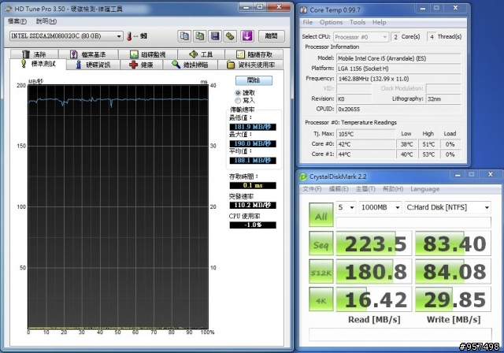Open the 幫助(H) menu in CrystalDiskMark

[x=393, y=189]
